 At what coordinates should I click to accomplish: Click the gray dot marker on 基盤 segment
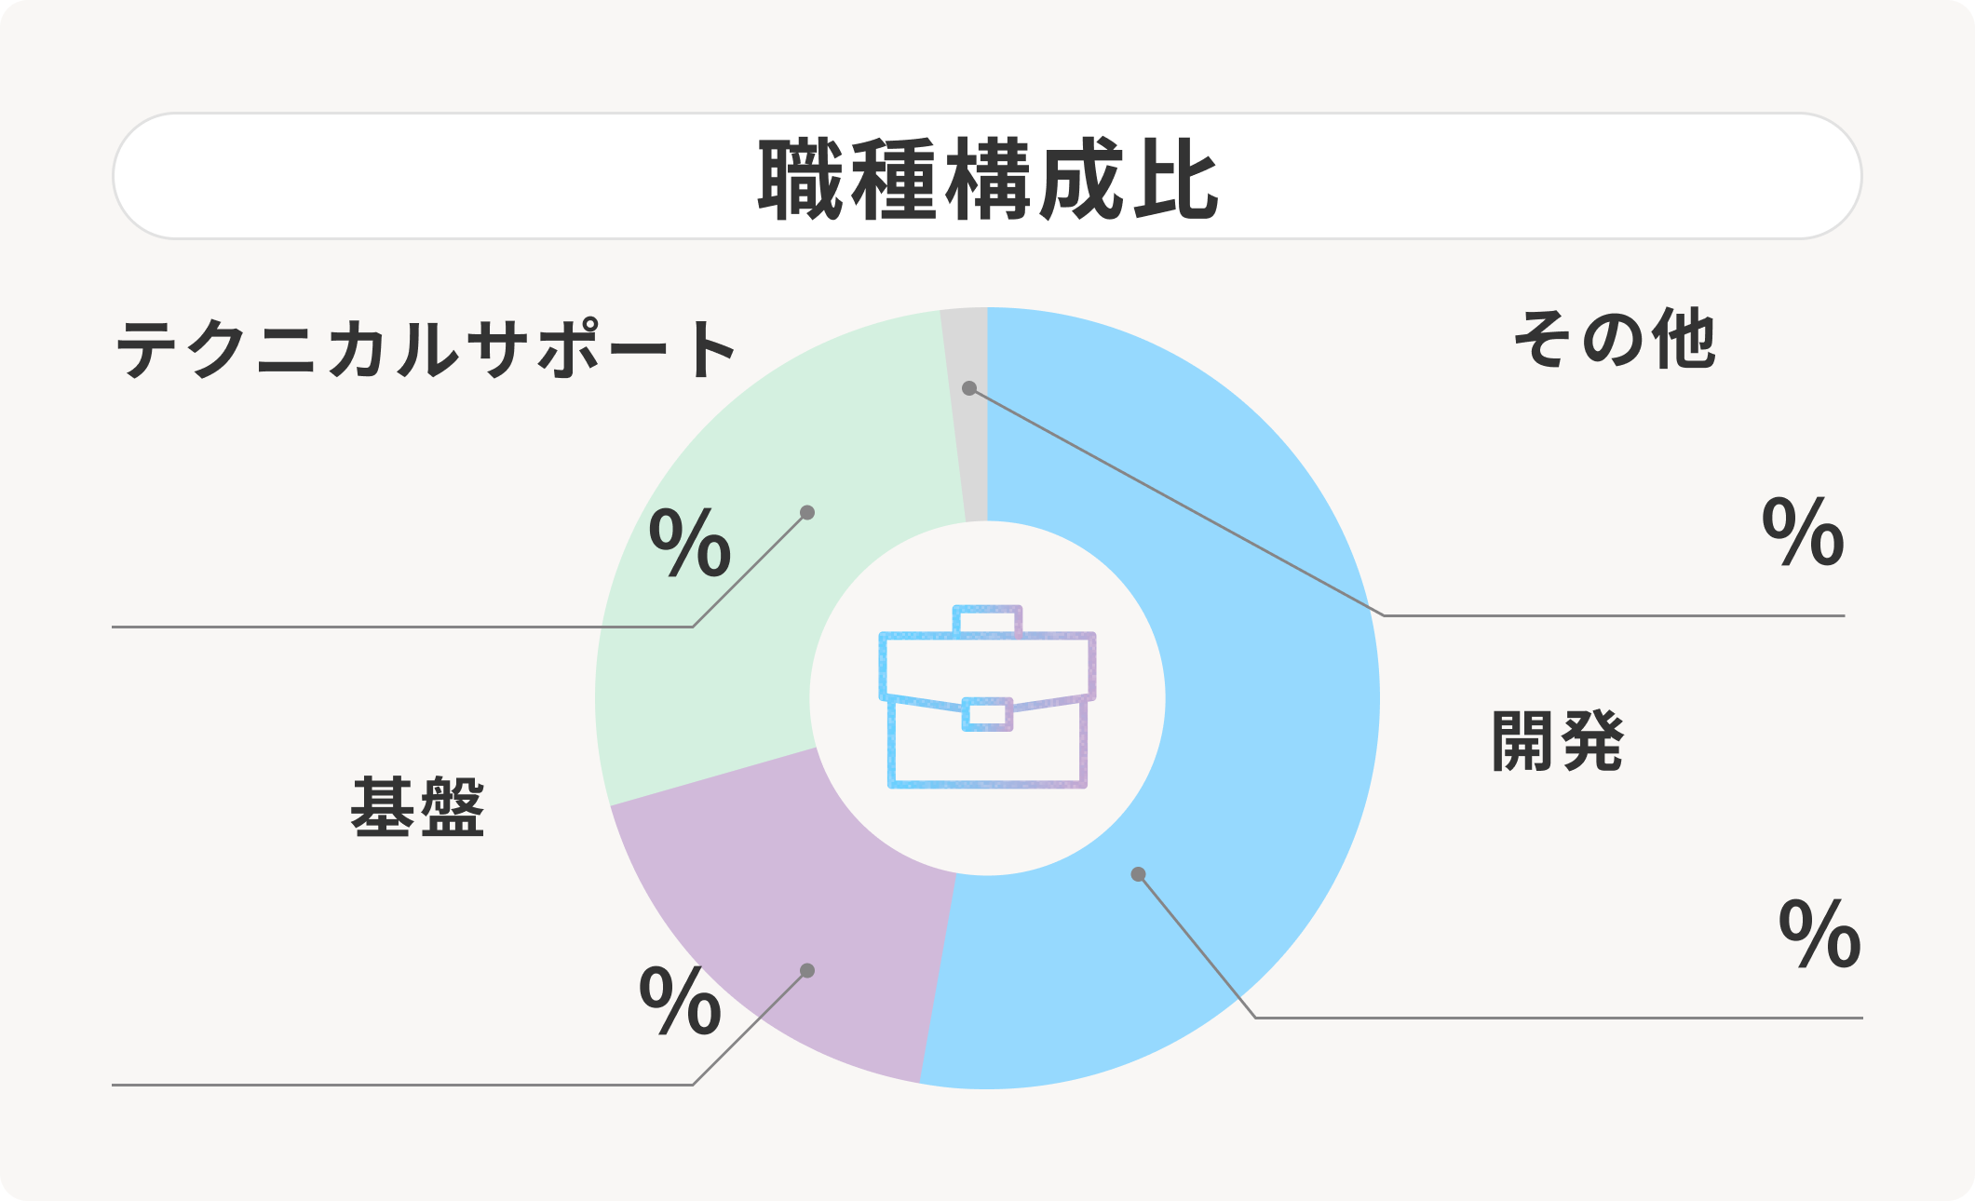coord(807,971)
